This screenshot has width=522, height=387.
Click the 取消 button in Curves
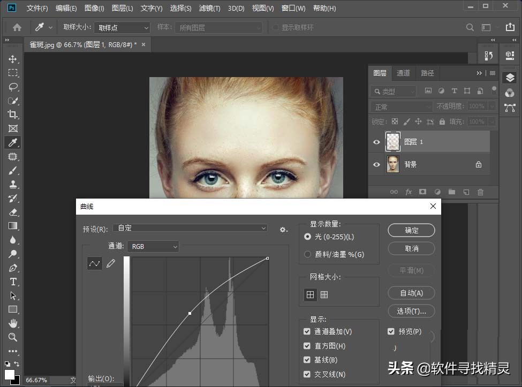tap(411, 248)
